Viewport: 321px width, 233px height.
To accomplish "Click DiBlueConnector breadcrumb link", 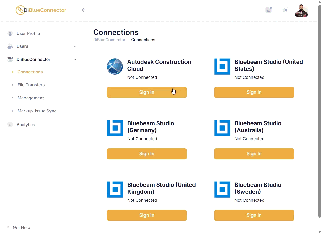I will [109, 40].
